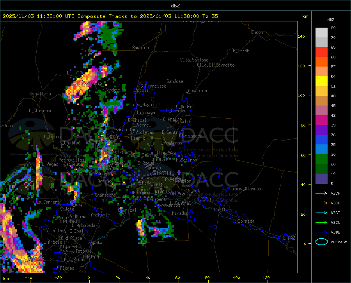Click the TUNUYAN map label
Screen dimensions: 351x283
[90, 257]
